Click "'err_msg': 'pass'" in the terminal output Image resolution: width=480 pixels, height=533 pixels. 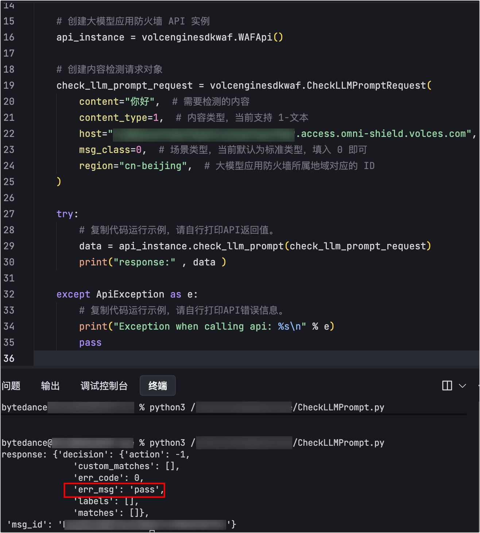click(x=117, y=490)
